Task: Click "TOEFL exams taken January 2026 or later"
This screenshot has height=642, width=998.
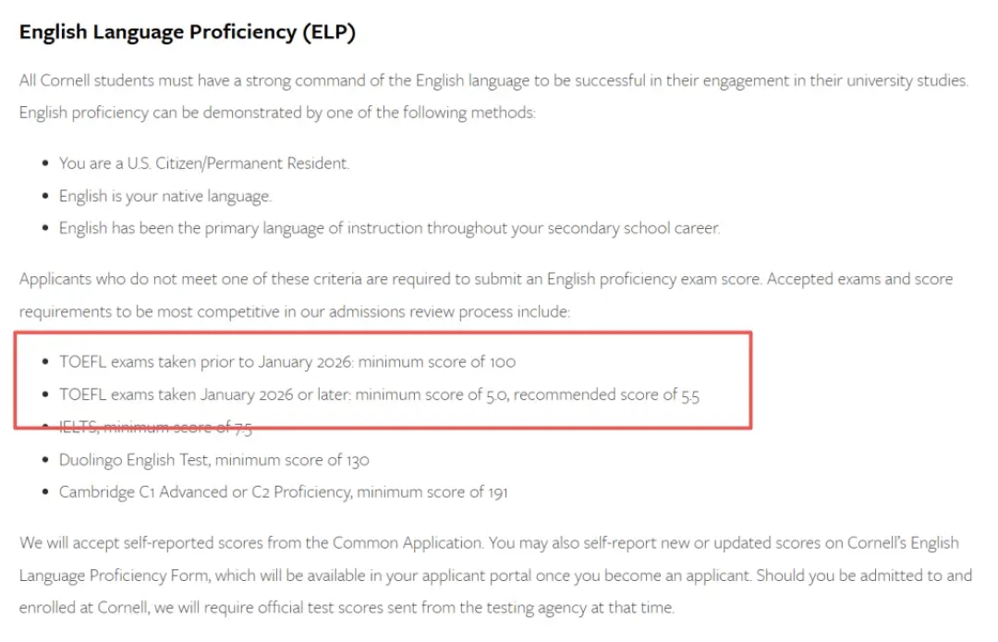Action: (x=203, y=394)
